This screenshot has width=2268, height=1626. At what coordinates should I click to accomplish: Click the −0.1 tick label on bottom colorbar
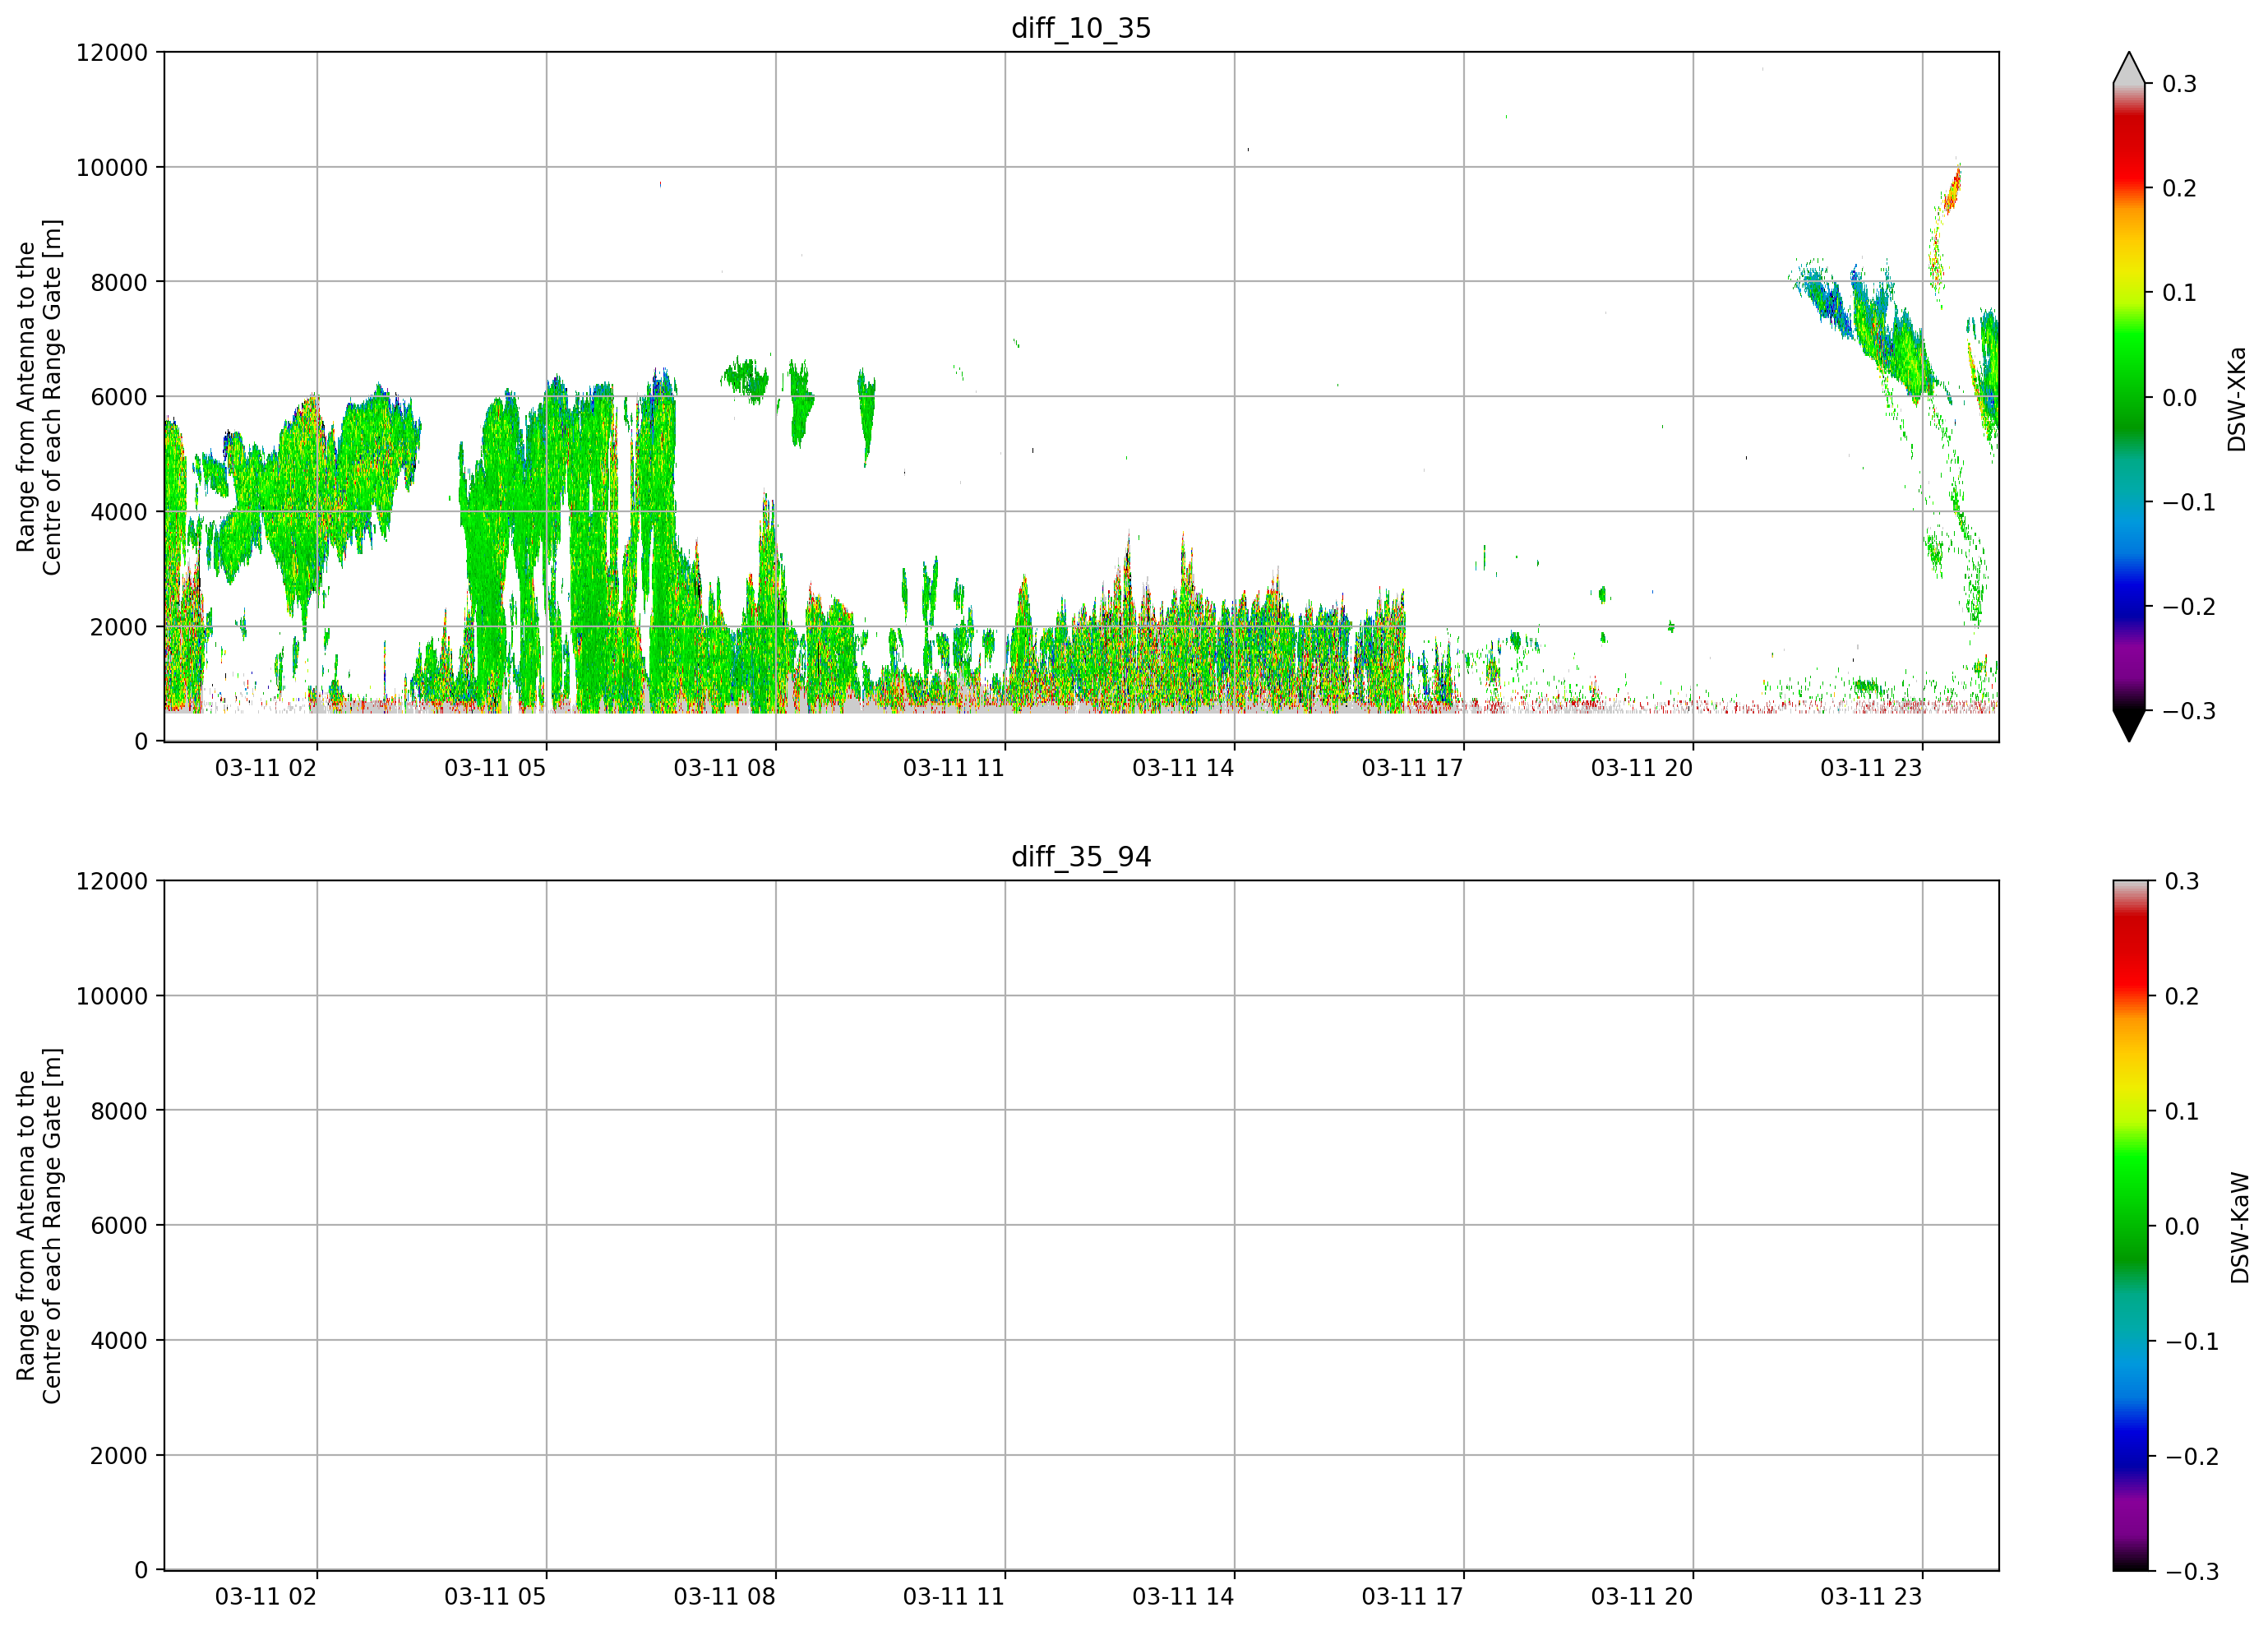tap(2190, 1342)
